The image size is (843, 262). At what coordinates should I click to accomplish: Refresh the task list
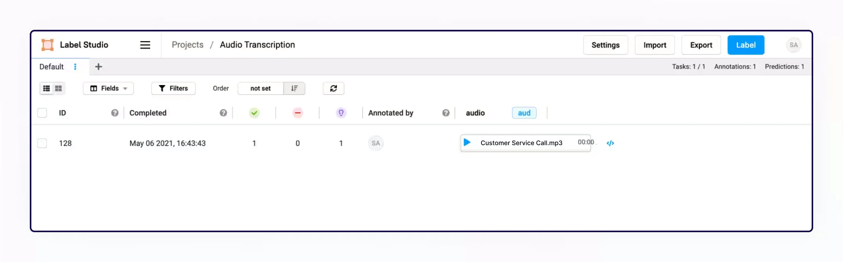(x=333, y=89)
